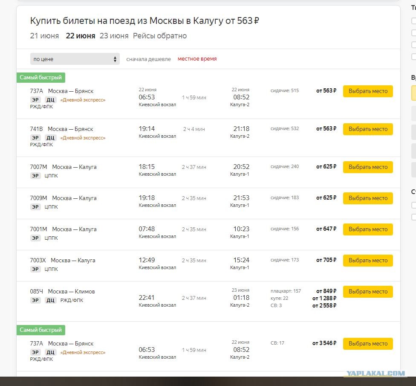This screenshot has width=416, height=386.
Task: Click ЭР badge on train 085Ч
Action: click(x=35, y=300)
